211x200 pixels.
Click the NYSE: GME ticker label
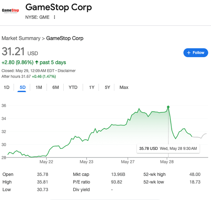coord(38,17)
